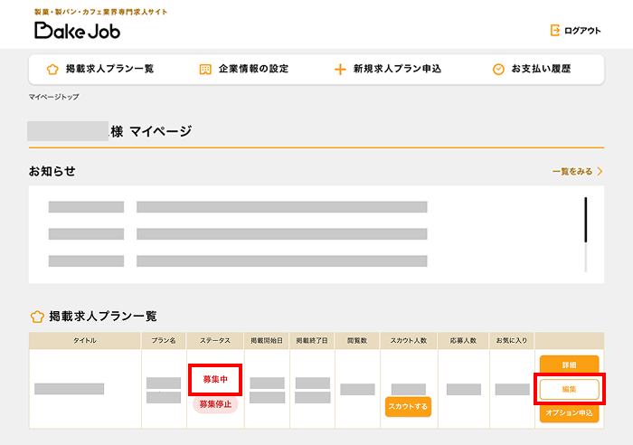Viewport: 633px width, 445px height.
Task: Click the clock icon for payment history
Action: point(497,69)
